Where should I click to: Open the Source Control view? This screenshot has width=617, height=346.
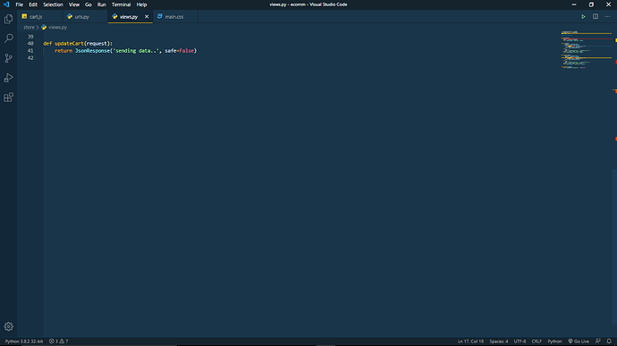tap(8, 58)
